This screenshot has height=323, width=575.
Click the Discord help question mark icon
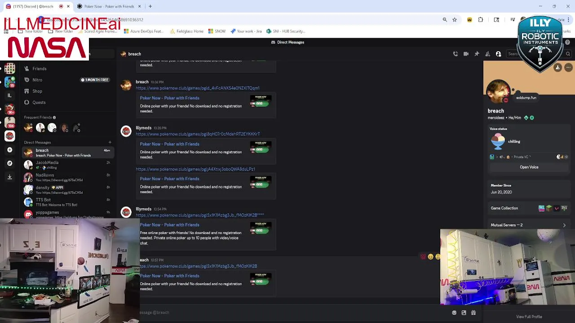[567, 42]
